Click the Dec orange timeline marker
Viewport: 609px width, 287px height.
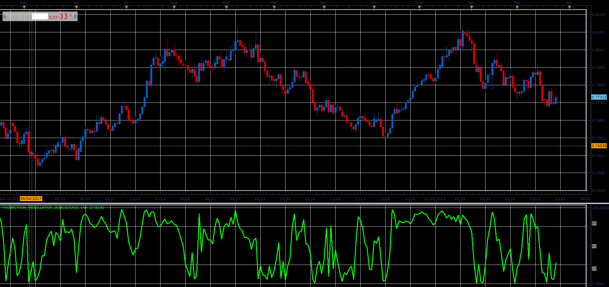click(x=374, y=8)
